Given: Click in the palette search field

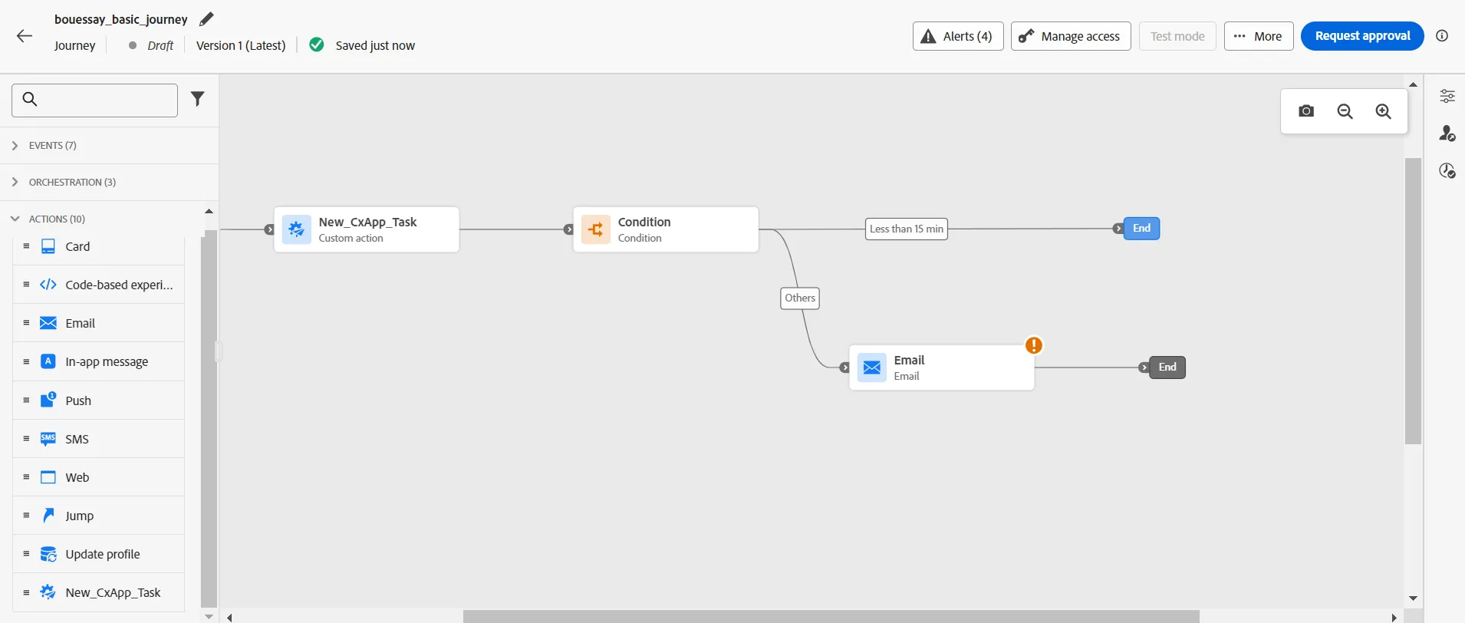Looking at the screenshot, I should (94, 100).
